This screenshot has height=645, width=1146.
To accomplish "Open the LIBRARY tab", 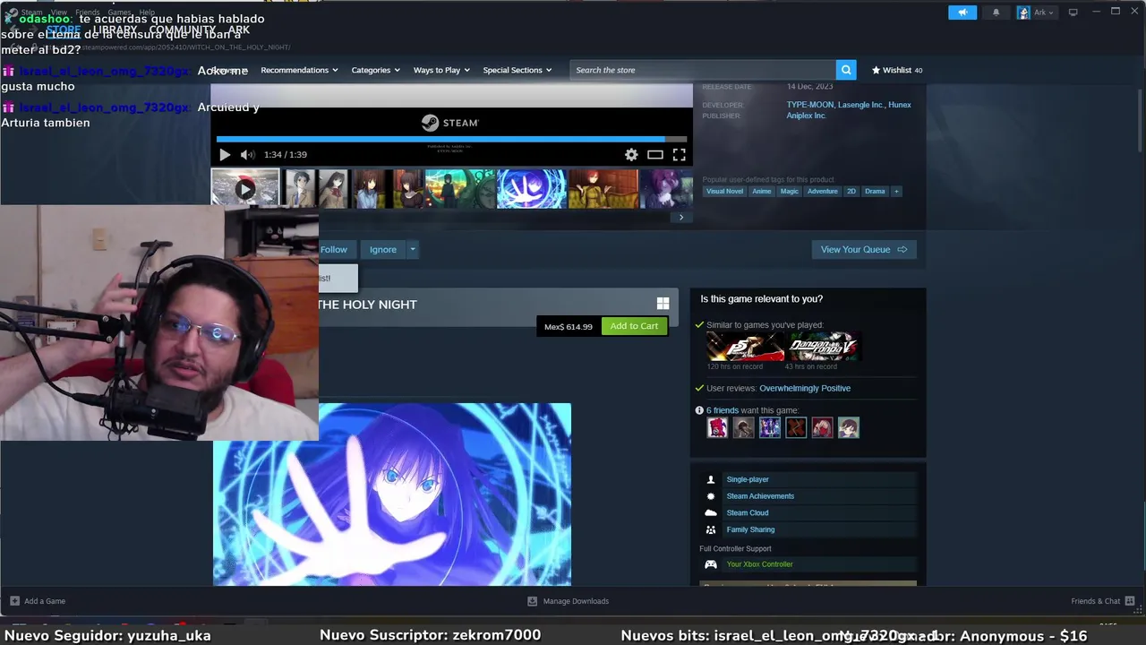I will click(x=115, y=30).
